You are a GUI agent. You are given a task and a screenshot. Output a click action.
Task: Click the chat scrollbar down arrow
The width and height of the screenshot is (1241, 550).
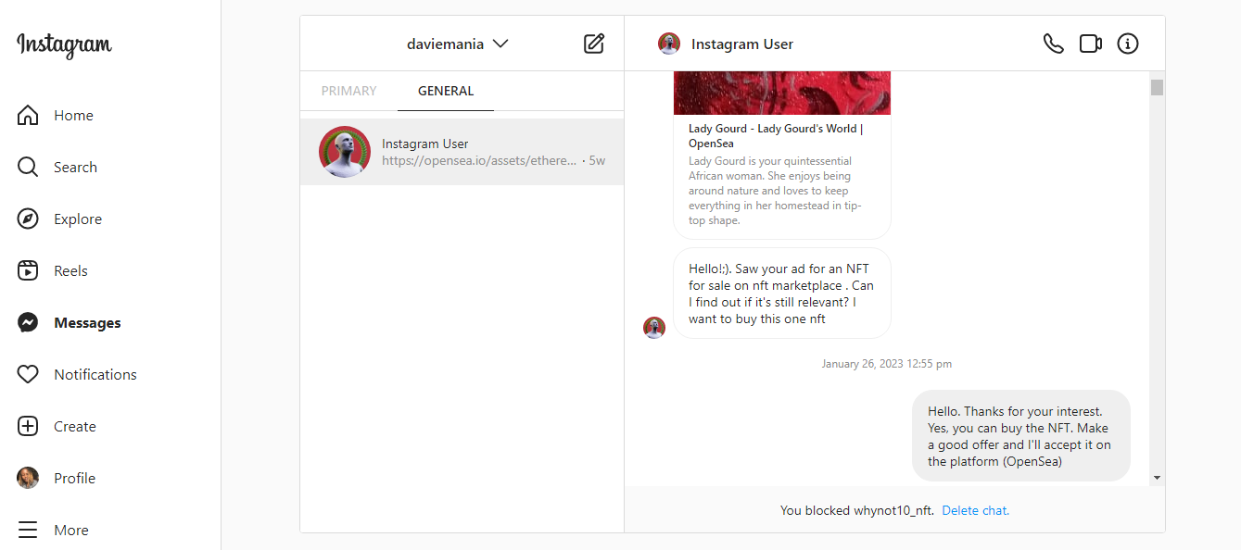pyautogui.click(x=1157, y=478)
